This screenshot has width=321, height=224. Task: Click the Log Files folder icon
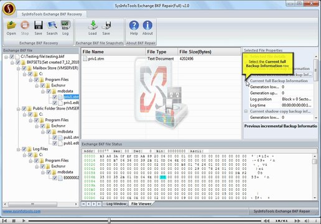pos(30,149)
